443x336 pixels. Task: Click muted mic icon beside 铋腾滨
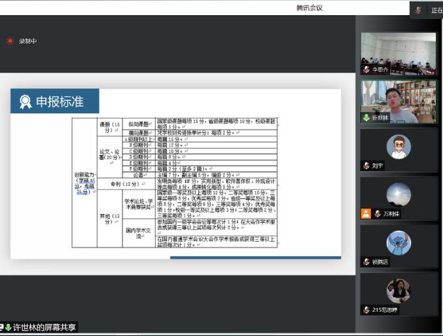(x=366, y=261)
